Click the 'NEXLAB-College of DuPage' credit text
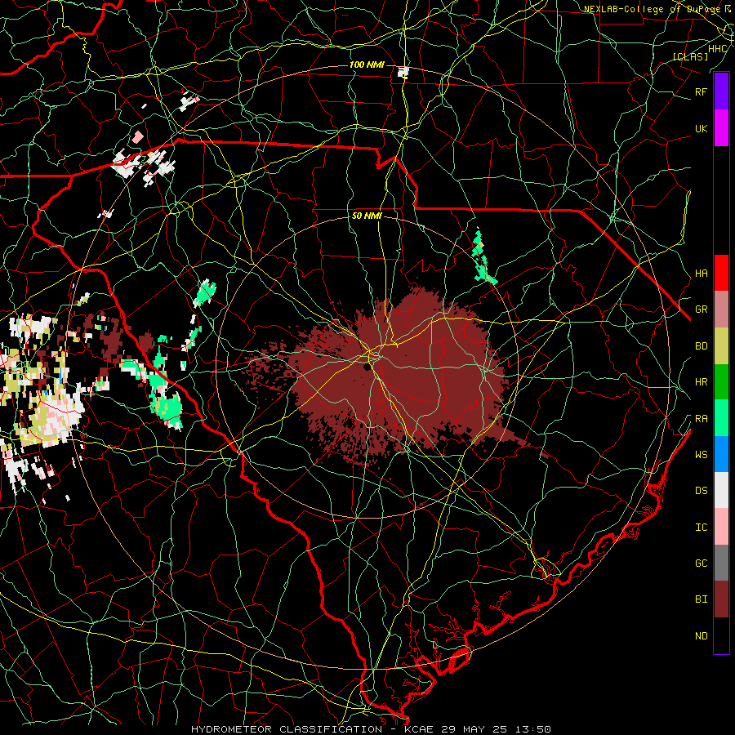This screenshot has height=735, width=735. [x=652, y=9]
